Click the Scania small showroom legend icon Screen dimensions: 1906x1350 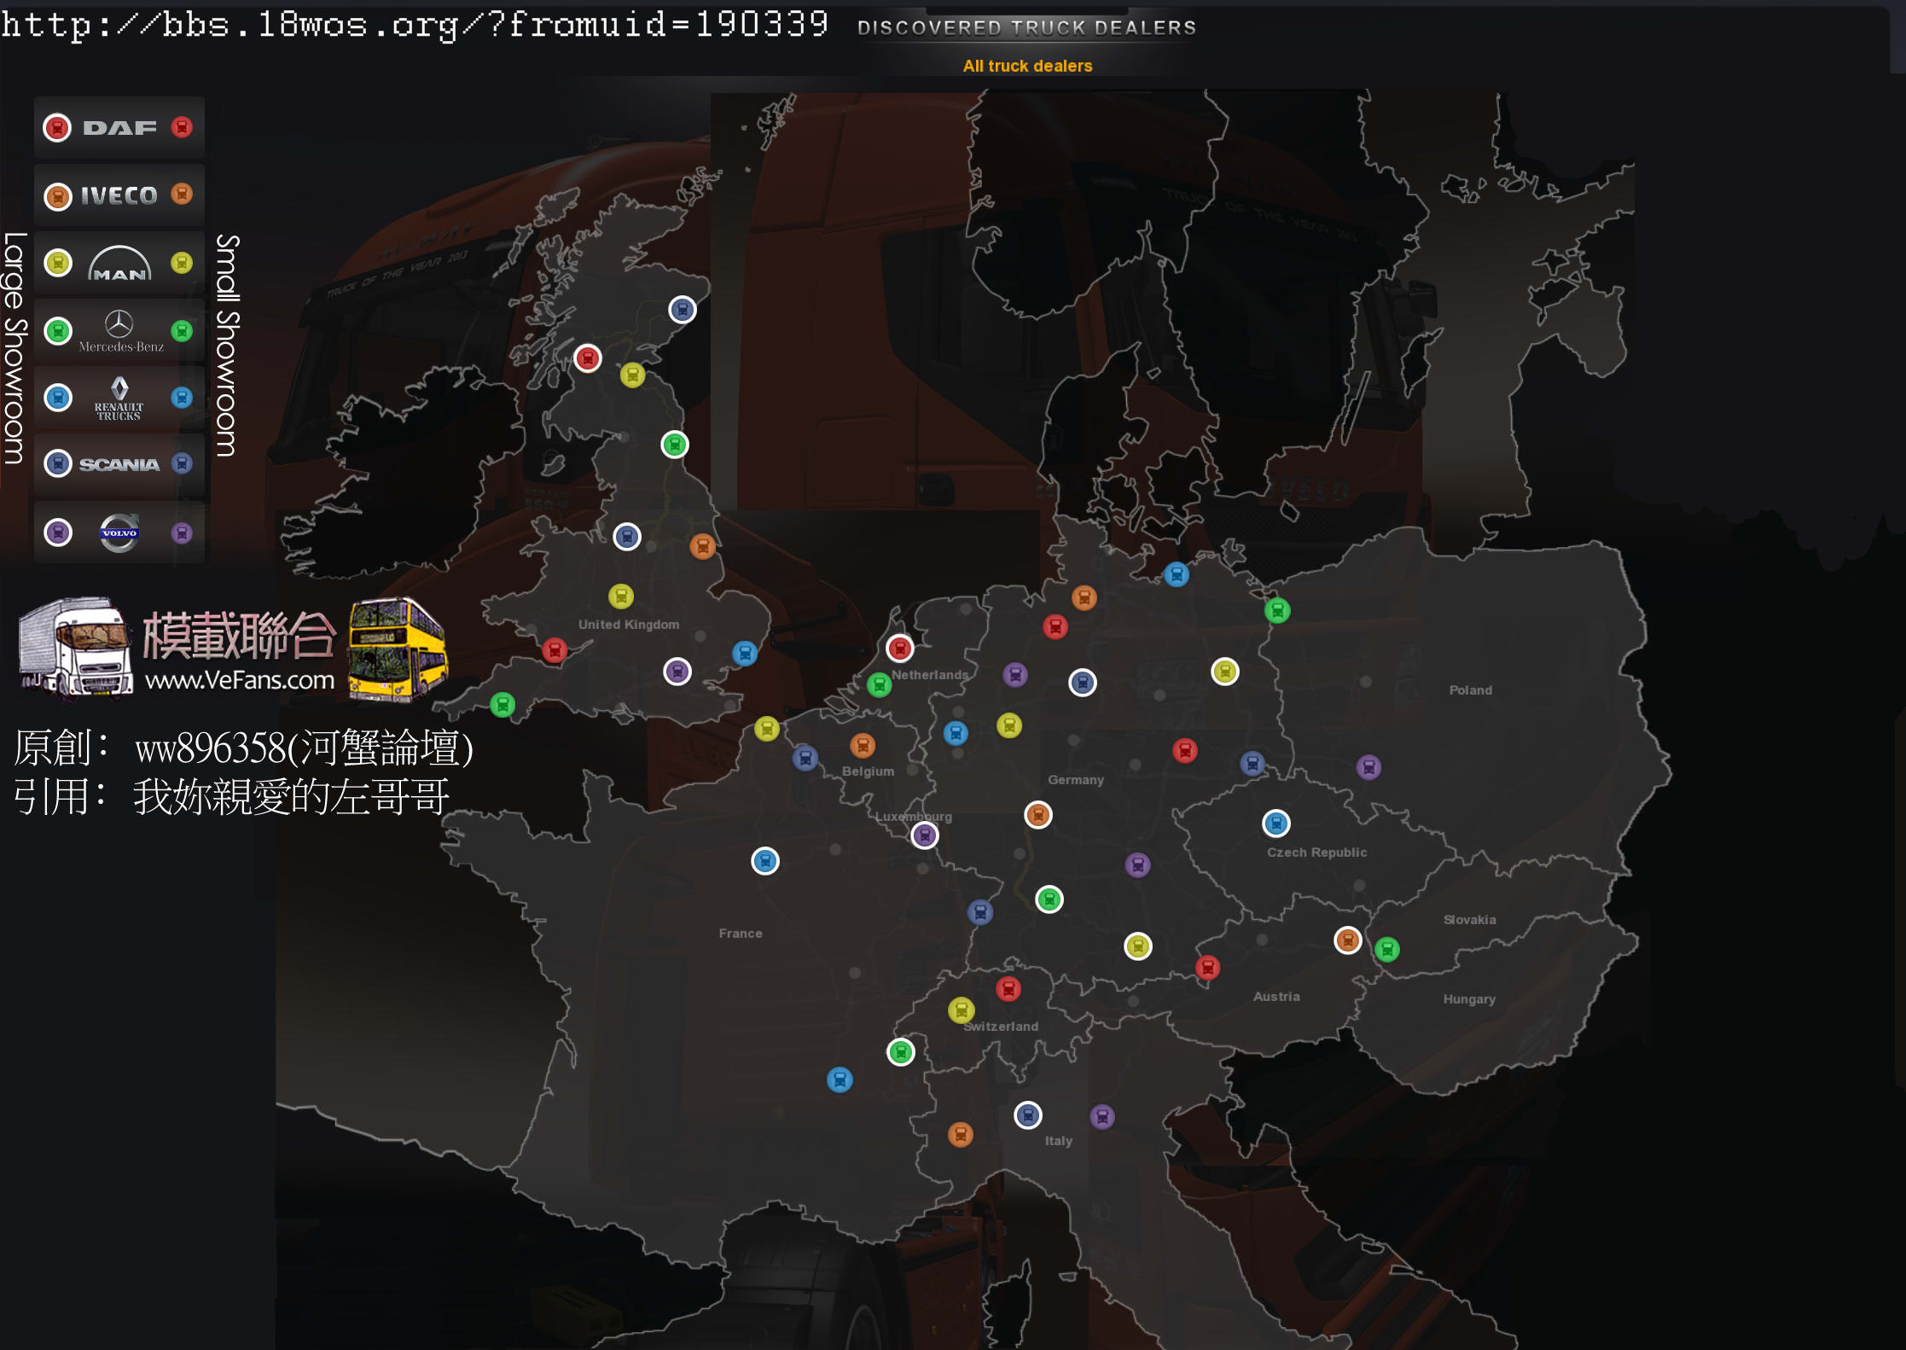[x=182, y=463]
